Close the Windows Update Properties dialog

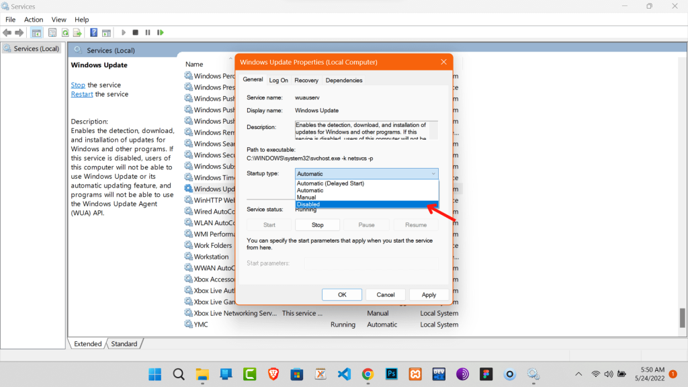443,62
